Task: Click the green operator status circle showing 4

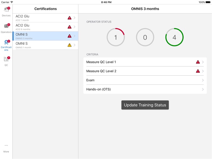Action: pyautogui.click(x=174, y=37)
